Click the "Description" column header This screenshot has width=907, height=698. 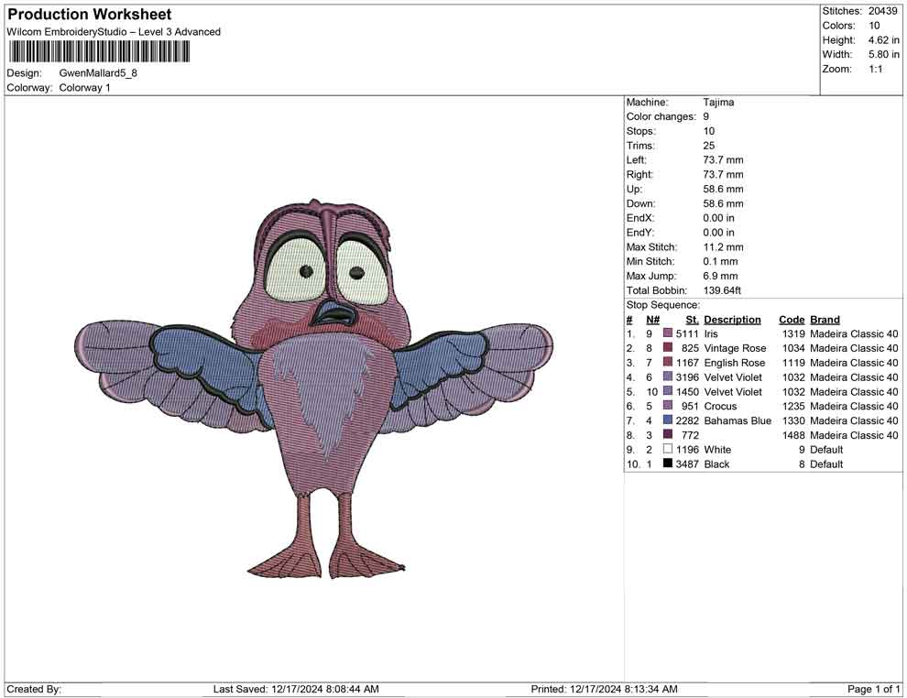(x=732, y=319)
